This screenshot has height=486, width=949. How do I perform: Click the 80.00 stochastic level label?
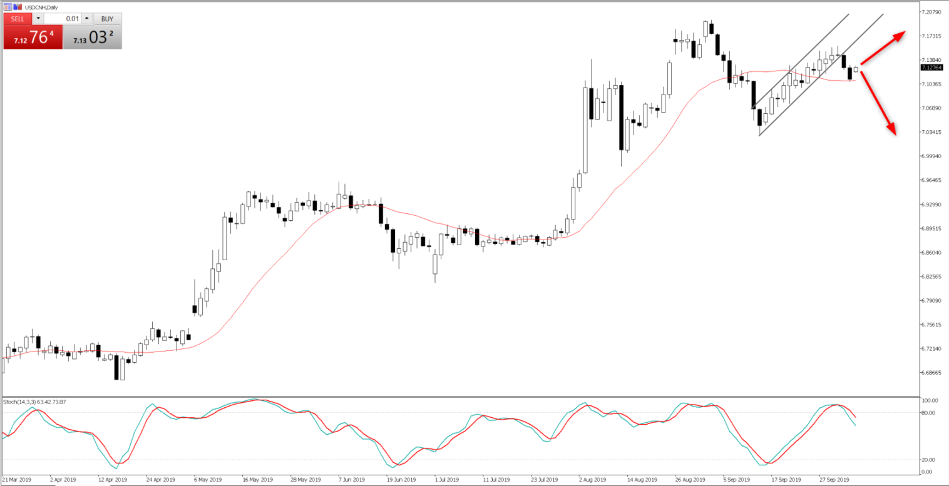click(929, 413)
